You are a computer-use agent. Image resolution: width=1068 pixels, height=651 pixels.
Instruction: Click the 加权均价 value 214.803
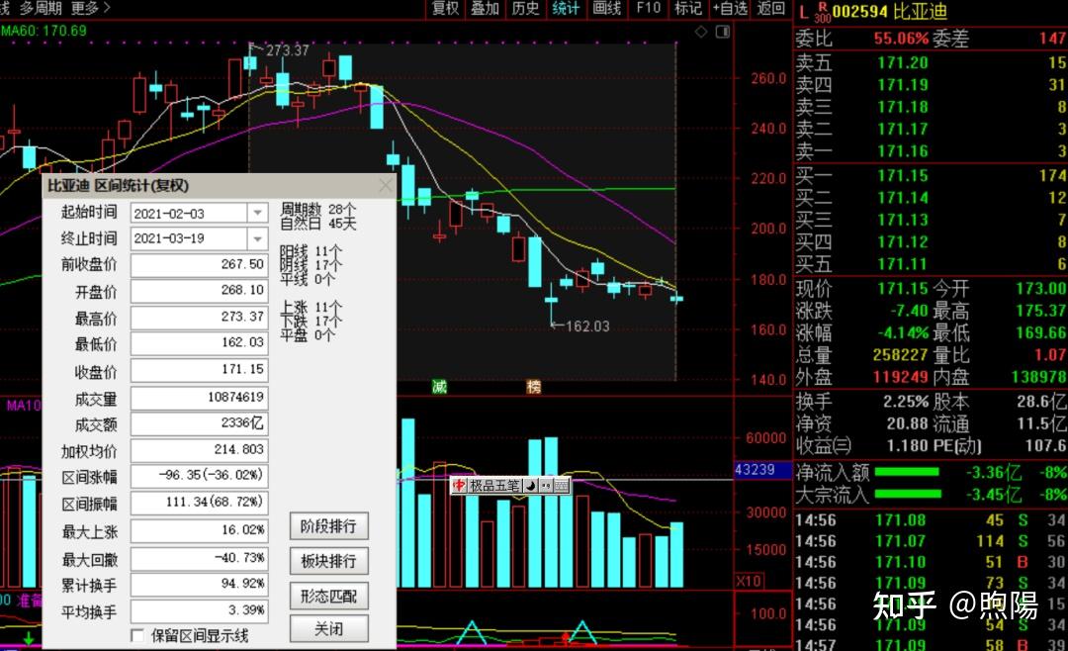coord(199,450)
